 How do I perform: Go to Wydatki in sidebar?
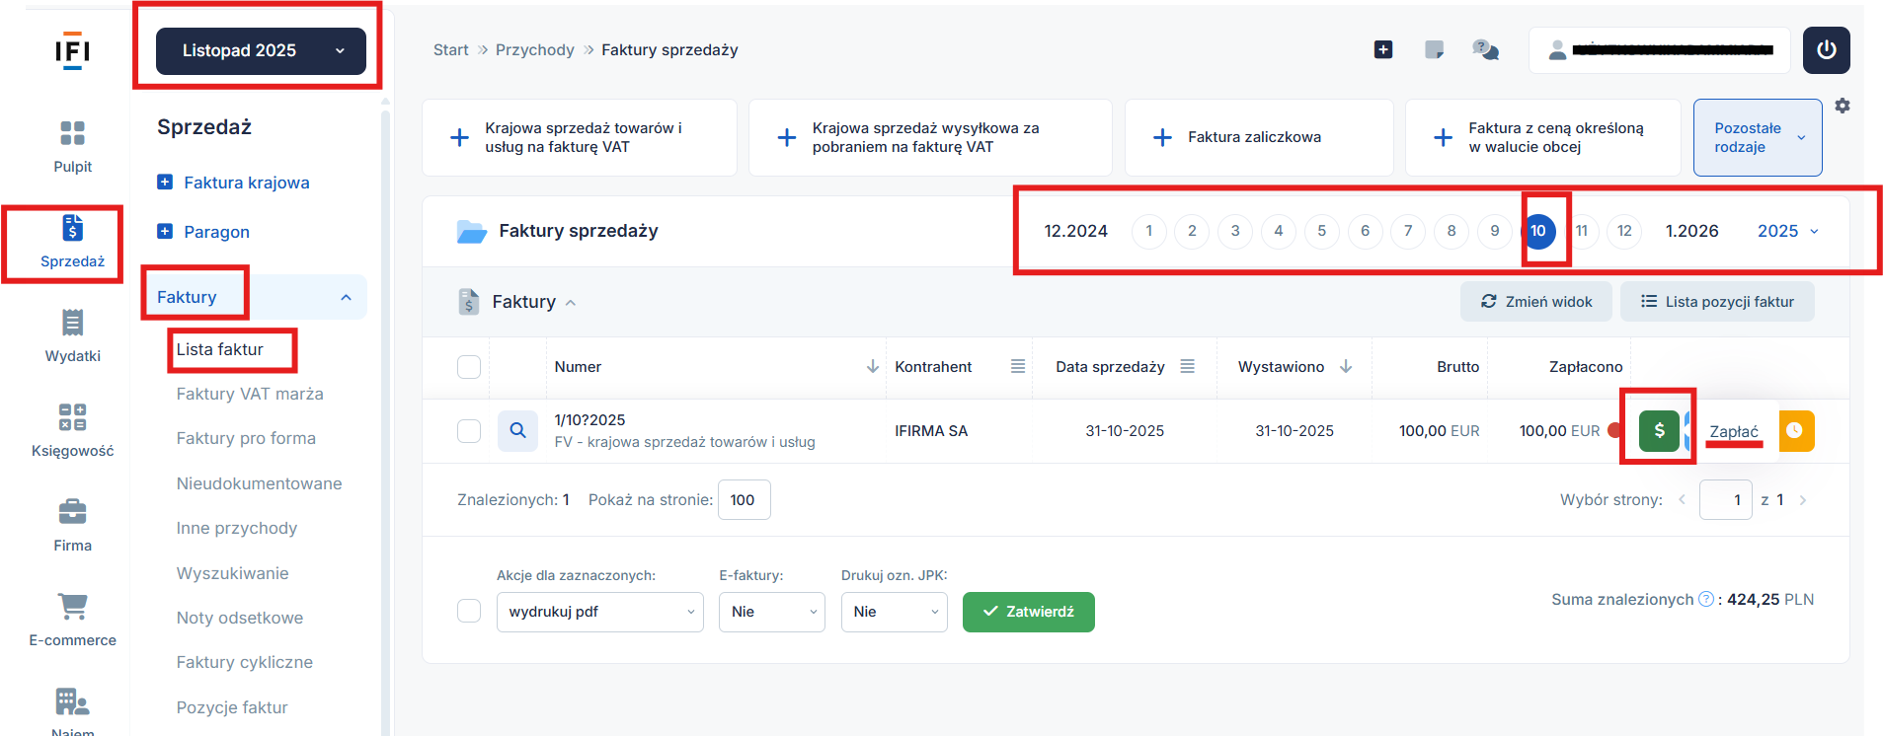[x=72, y=335]
